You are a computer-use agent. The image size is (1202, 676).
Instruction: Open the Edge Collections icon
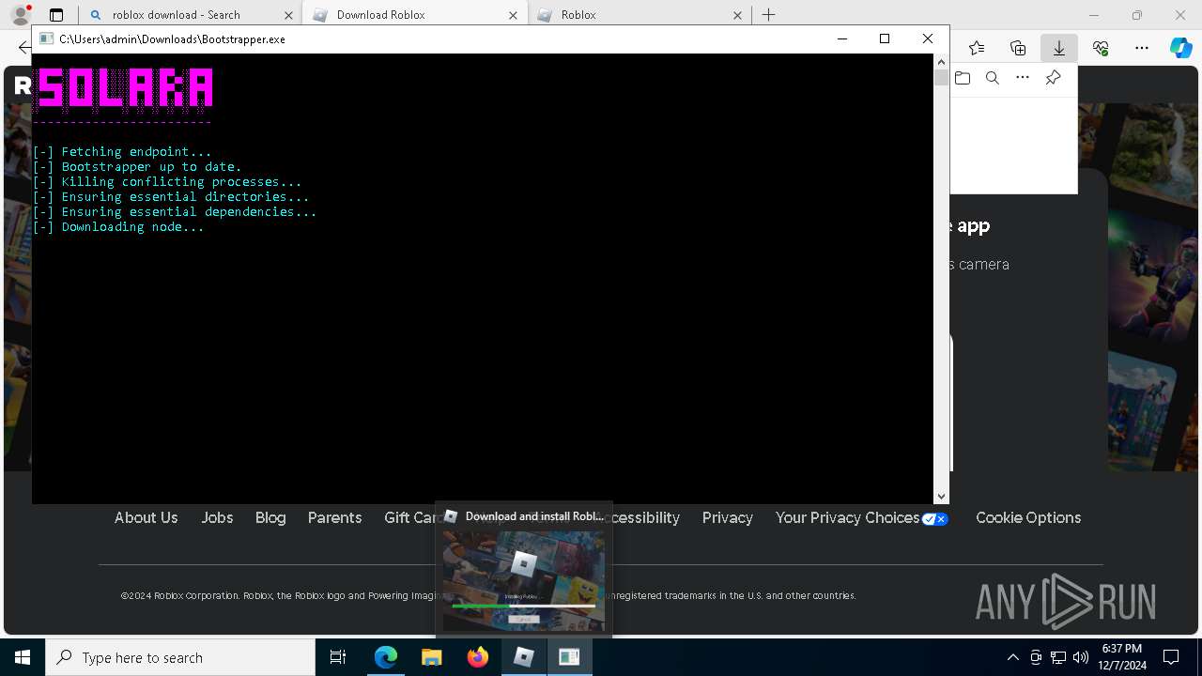tap(1018, 48)
